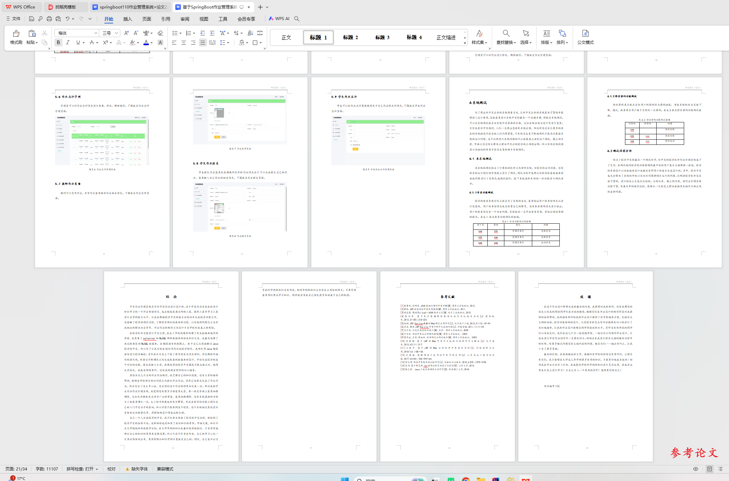This screenshot has height=481, width=729.
Task: Switch to the 插入 ribbon tab
Action: [127, 19]
